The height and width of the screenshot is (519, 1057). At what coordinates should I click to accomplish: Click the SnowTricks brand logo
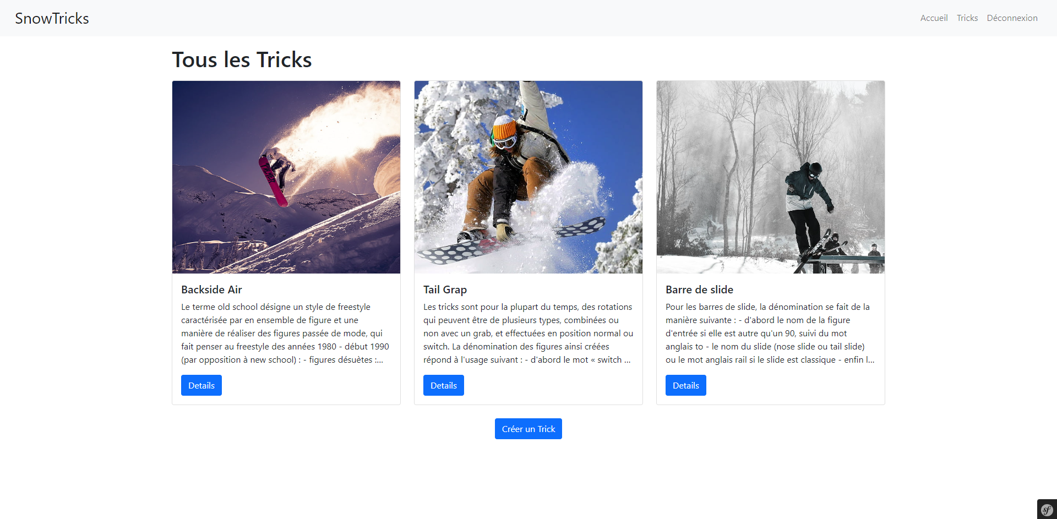(52, 18)
